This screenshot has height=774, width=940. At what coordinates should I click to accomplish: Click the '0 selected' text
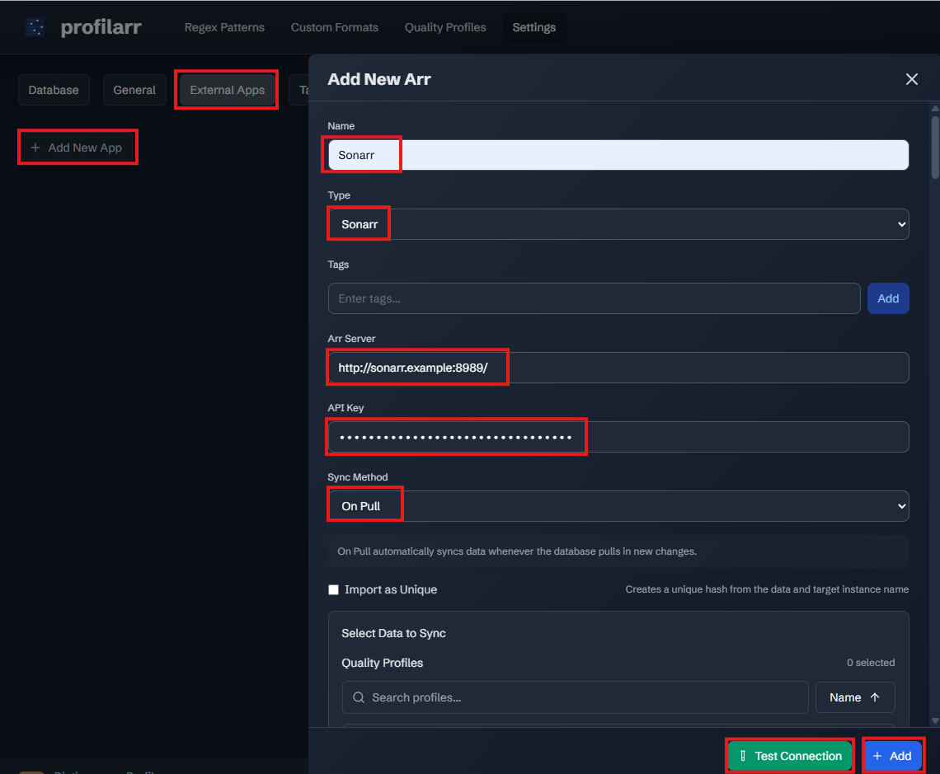871,663
